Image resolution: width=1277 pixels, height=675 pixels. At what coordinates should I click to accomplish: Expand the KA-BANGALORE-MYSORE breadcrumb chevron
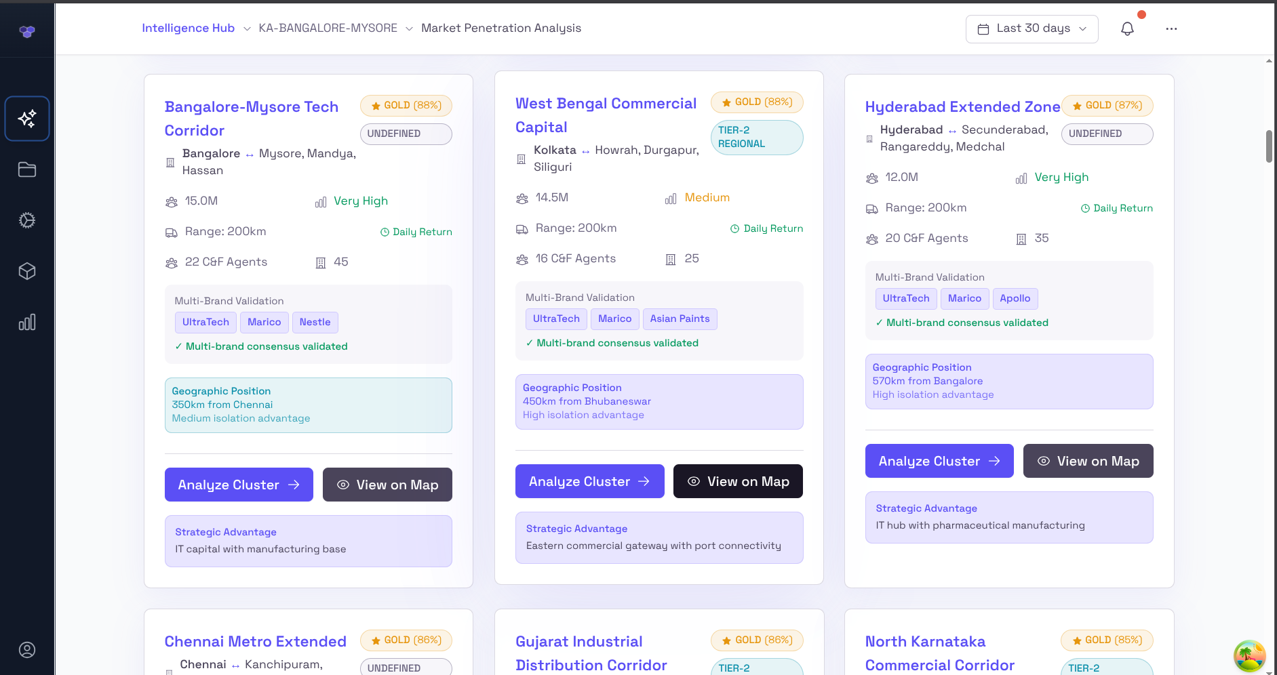(409, 29)
